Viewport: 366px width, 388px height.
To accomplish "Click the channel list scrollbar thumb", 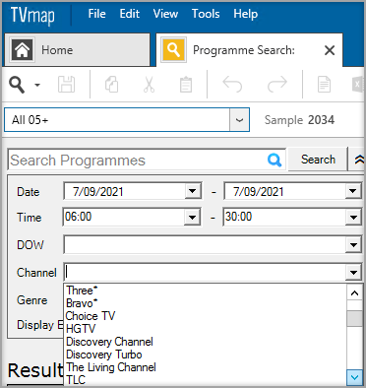I will pos(354,318).
